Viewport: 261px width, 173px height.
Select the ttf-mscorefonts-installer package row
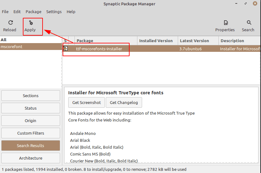coord(161,49)
